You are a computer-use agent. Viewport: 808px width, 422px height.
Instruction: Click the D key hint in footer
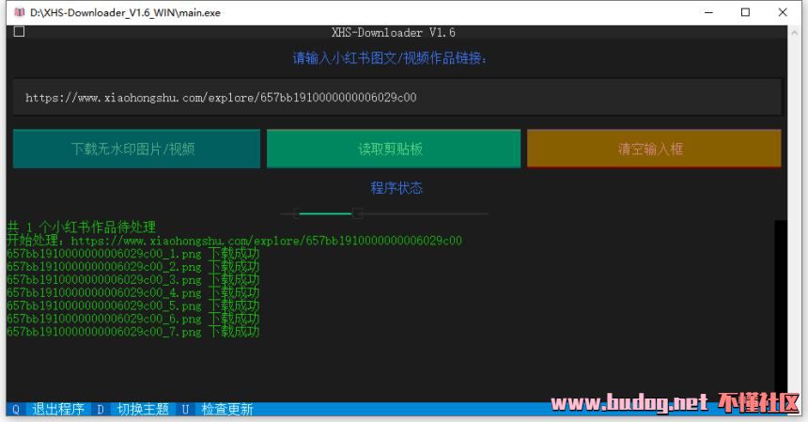(x=100, y=410)
